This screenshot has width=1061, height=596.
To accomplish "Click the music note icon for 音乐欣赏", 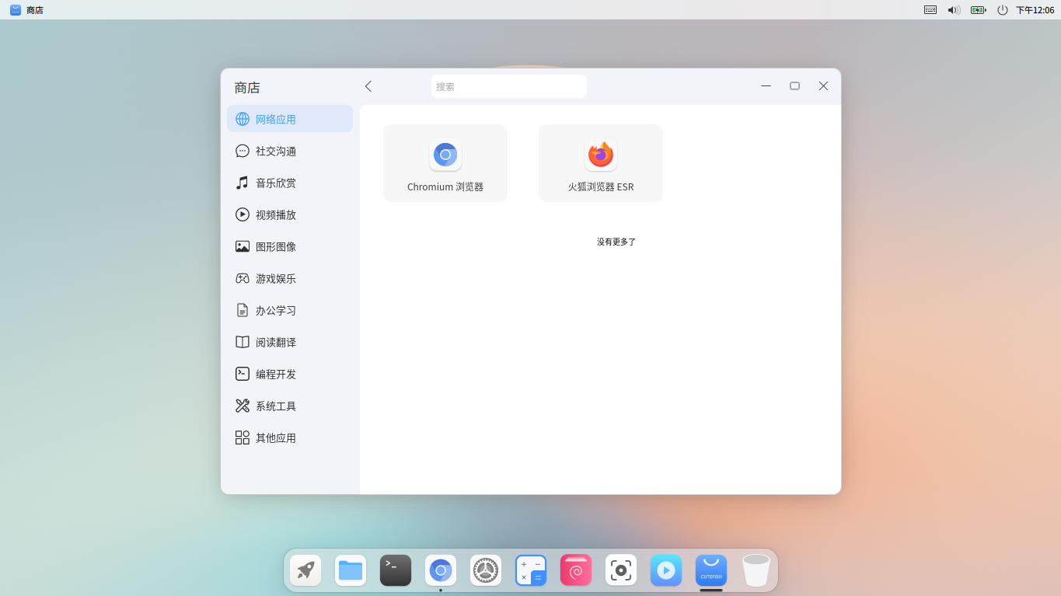I will (242, 183).
